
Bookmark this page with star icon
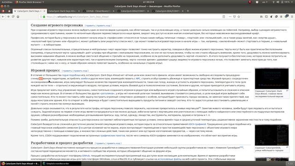click(239, 17)
